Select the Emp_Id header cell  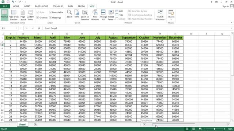pyautogui.click(x=11, y=38)
